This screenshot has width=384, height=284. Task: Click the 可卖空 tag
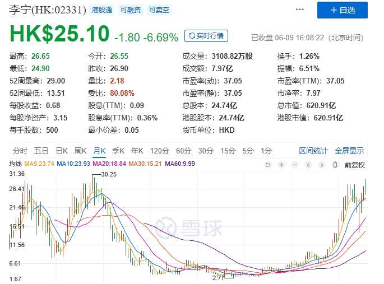click(x=159, y=10)
